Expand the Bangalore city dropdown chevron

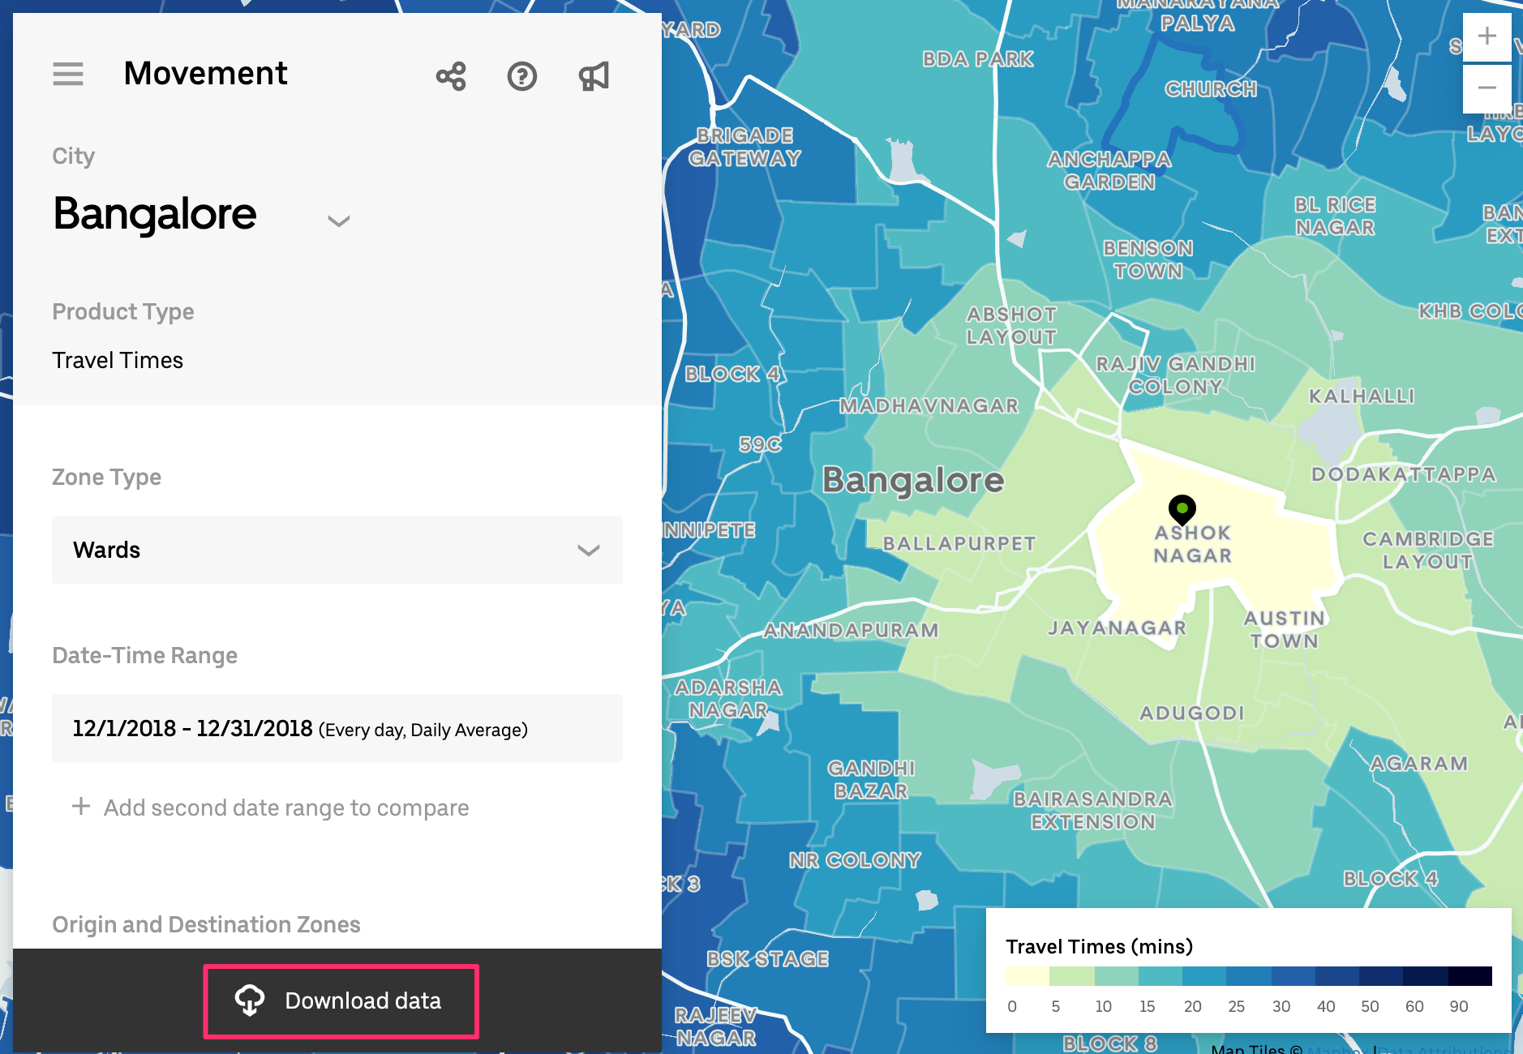(x=339, y=221)
